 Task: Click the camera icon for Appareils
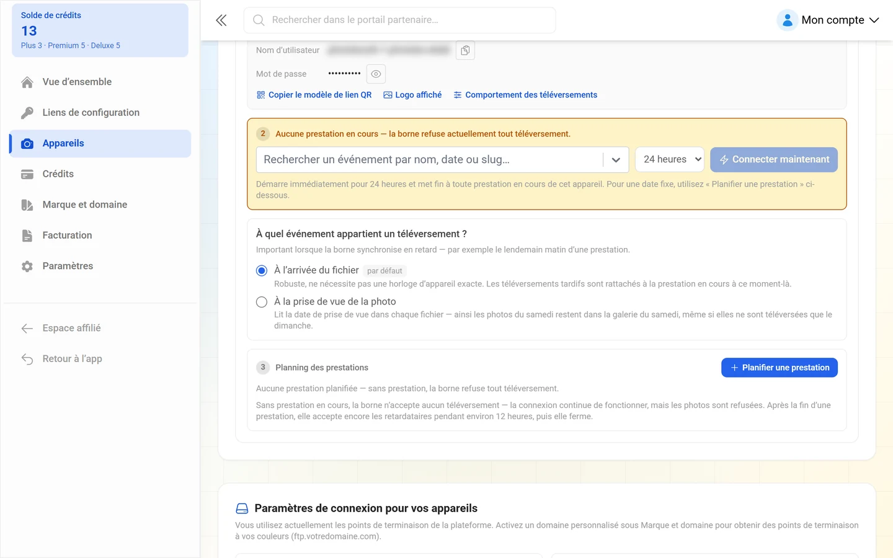point(27,144)
